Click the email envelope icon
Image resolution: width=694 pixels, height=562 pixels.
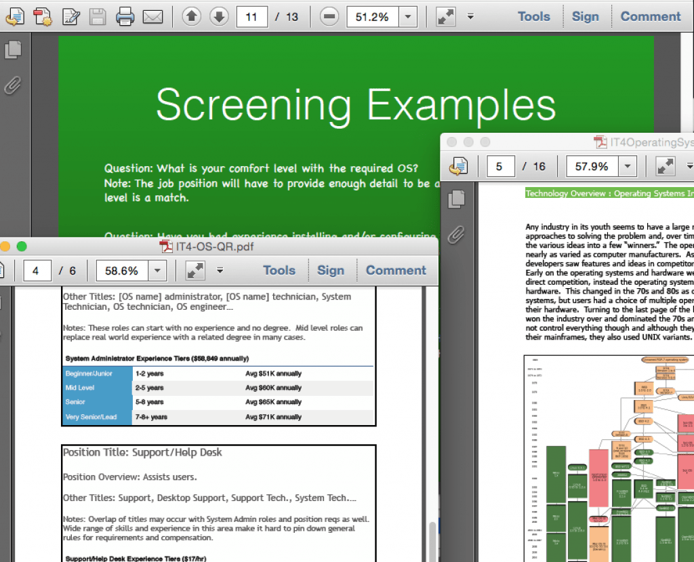tap(153, 17)
